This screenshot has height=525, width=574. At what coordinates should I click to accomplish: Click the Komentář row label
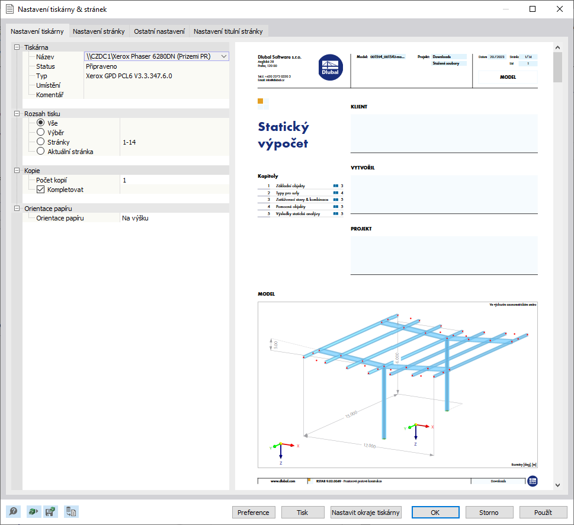point(50,95)
